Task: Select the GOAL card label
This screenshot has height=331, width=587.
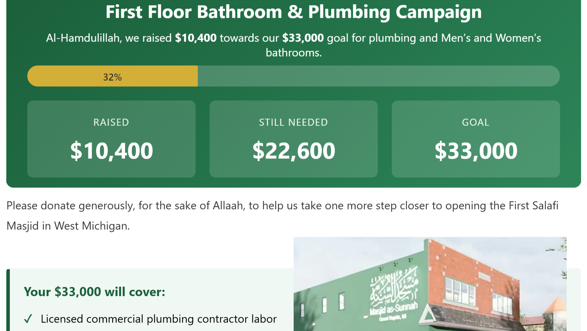Action: (476, 122)
